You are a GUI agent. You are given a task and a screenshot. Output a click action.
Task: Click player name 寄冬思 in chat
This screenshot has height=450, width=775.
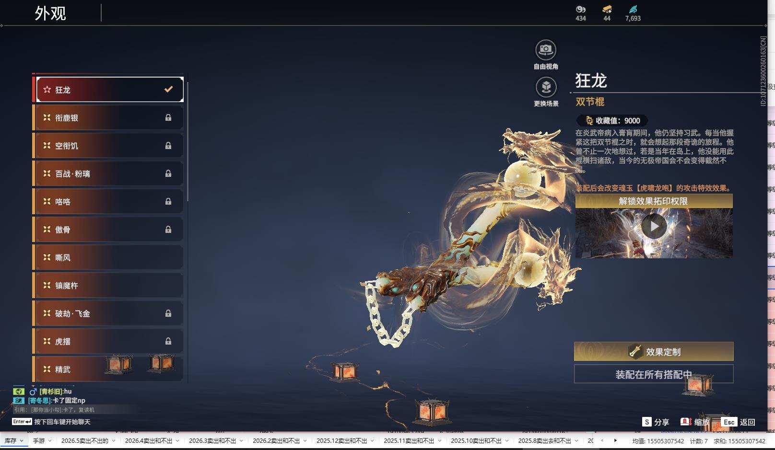pos(39,400)
